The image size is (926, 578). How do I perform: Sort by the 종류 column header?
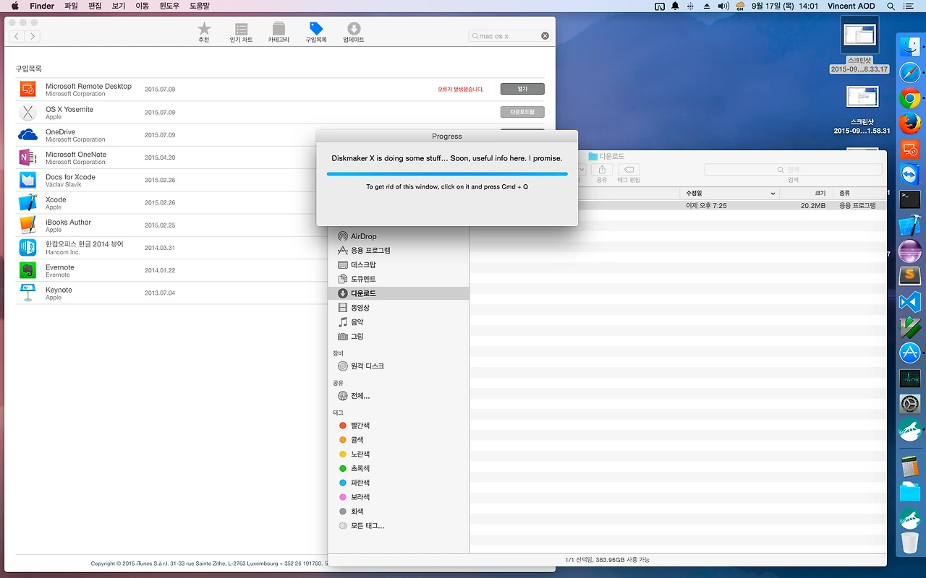[859, 194]
